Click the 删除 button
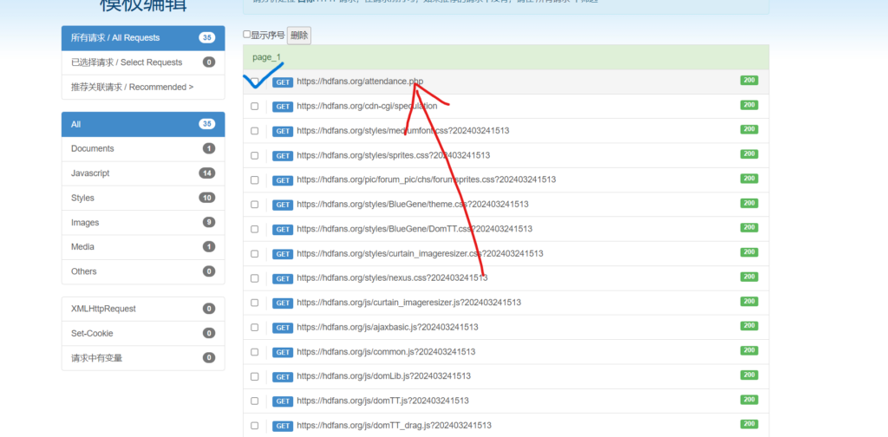The width and height of the screenshot is (888, 437). tap(299, 36)
